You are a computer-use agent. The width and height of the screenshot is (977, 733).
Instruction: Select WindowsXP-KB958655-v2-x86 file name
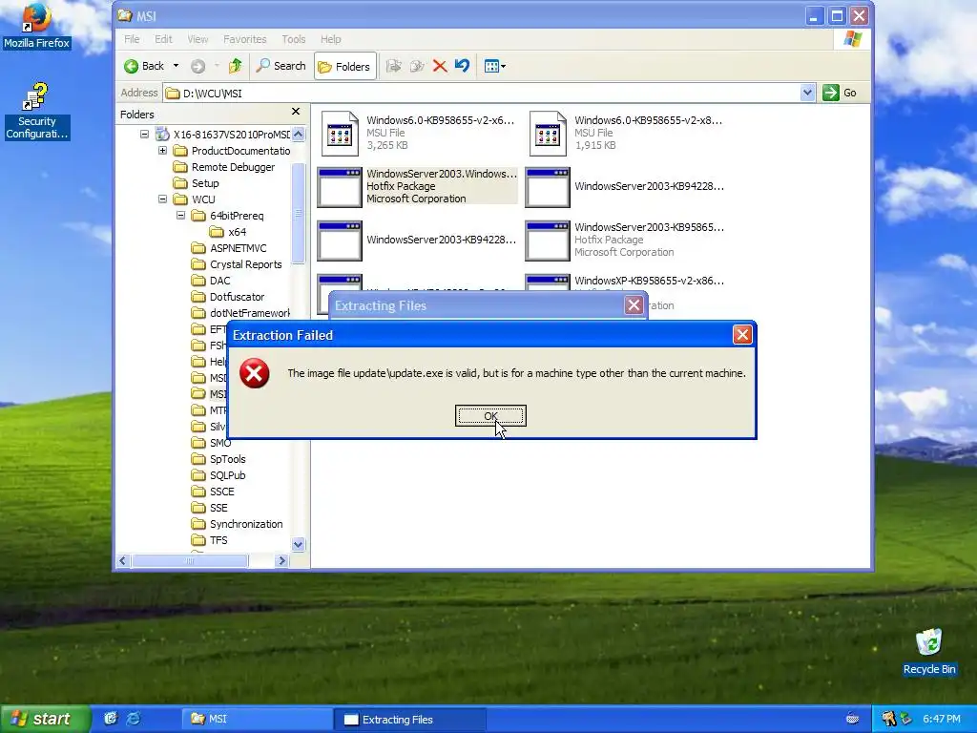click(x=649, y=281)
